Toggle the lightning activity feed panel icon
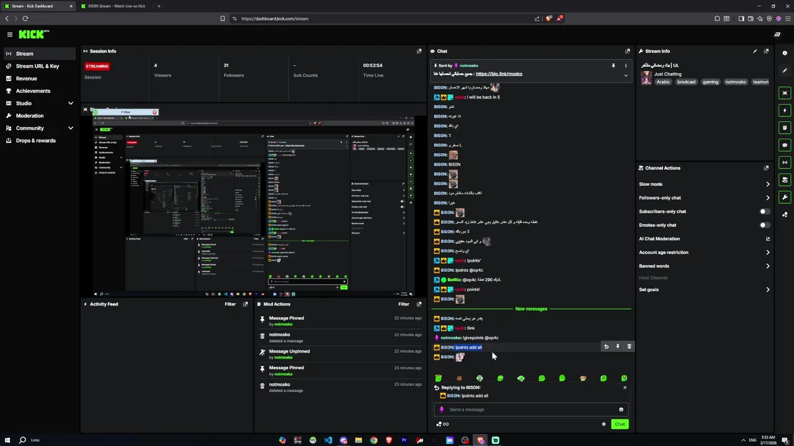 coord(785,110)
